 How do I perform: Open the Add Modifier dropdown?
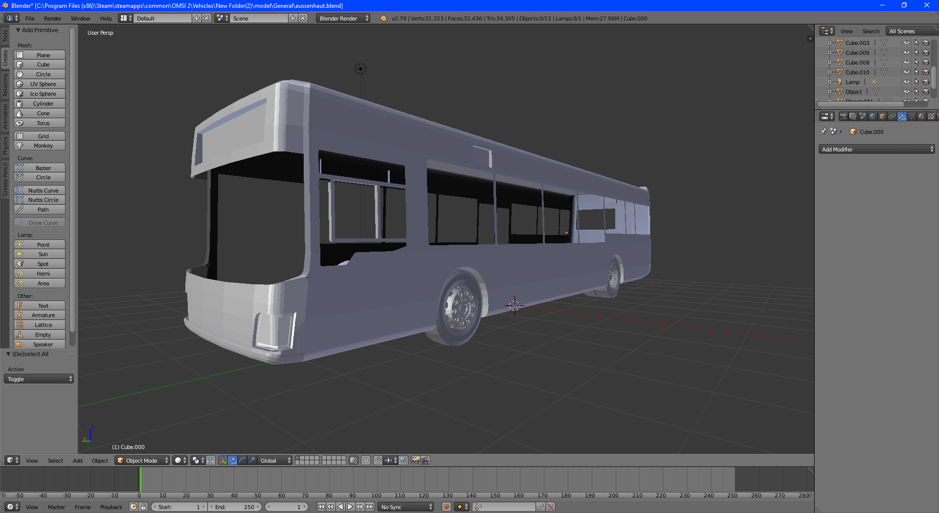[876, 150]
